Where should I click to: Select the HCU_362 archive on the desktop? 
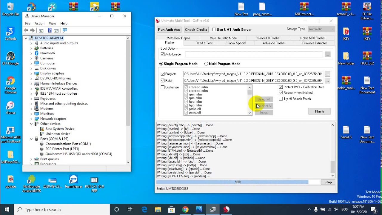coord(367,58)
